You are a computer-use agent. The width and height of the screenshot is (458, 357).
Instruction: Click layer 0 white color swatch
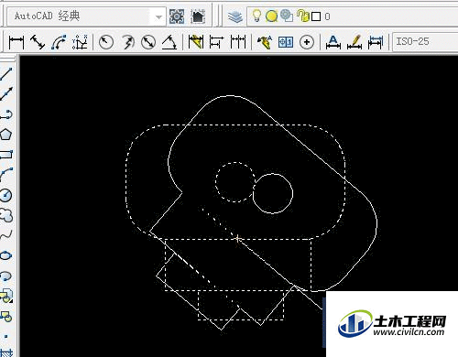coord(316,16)
